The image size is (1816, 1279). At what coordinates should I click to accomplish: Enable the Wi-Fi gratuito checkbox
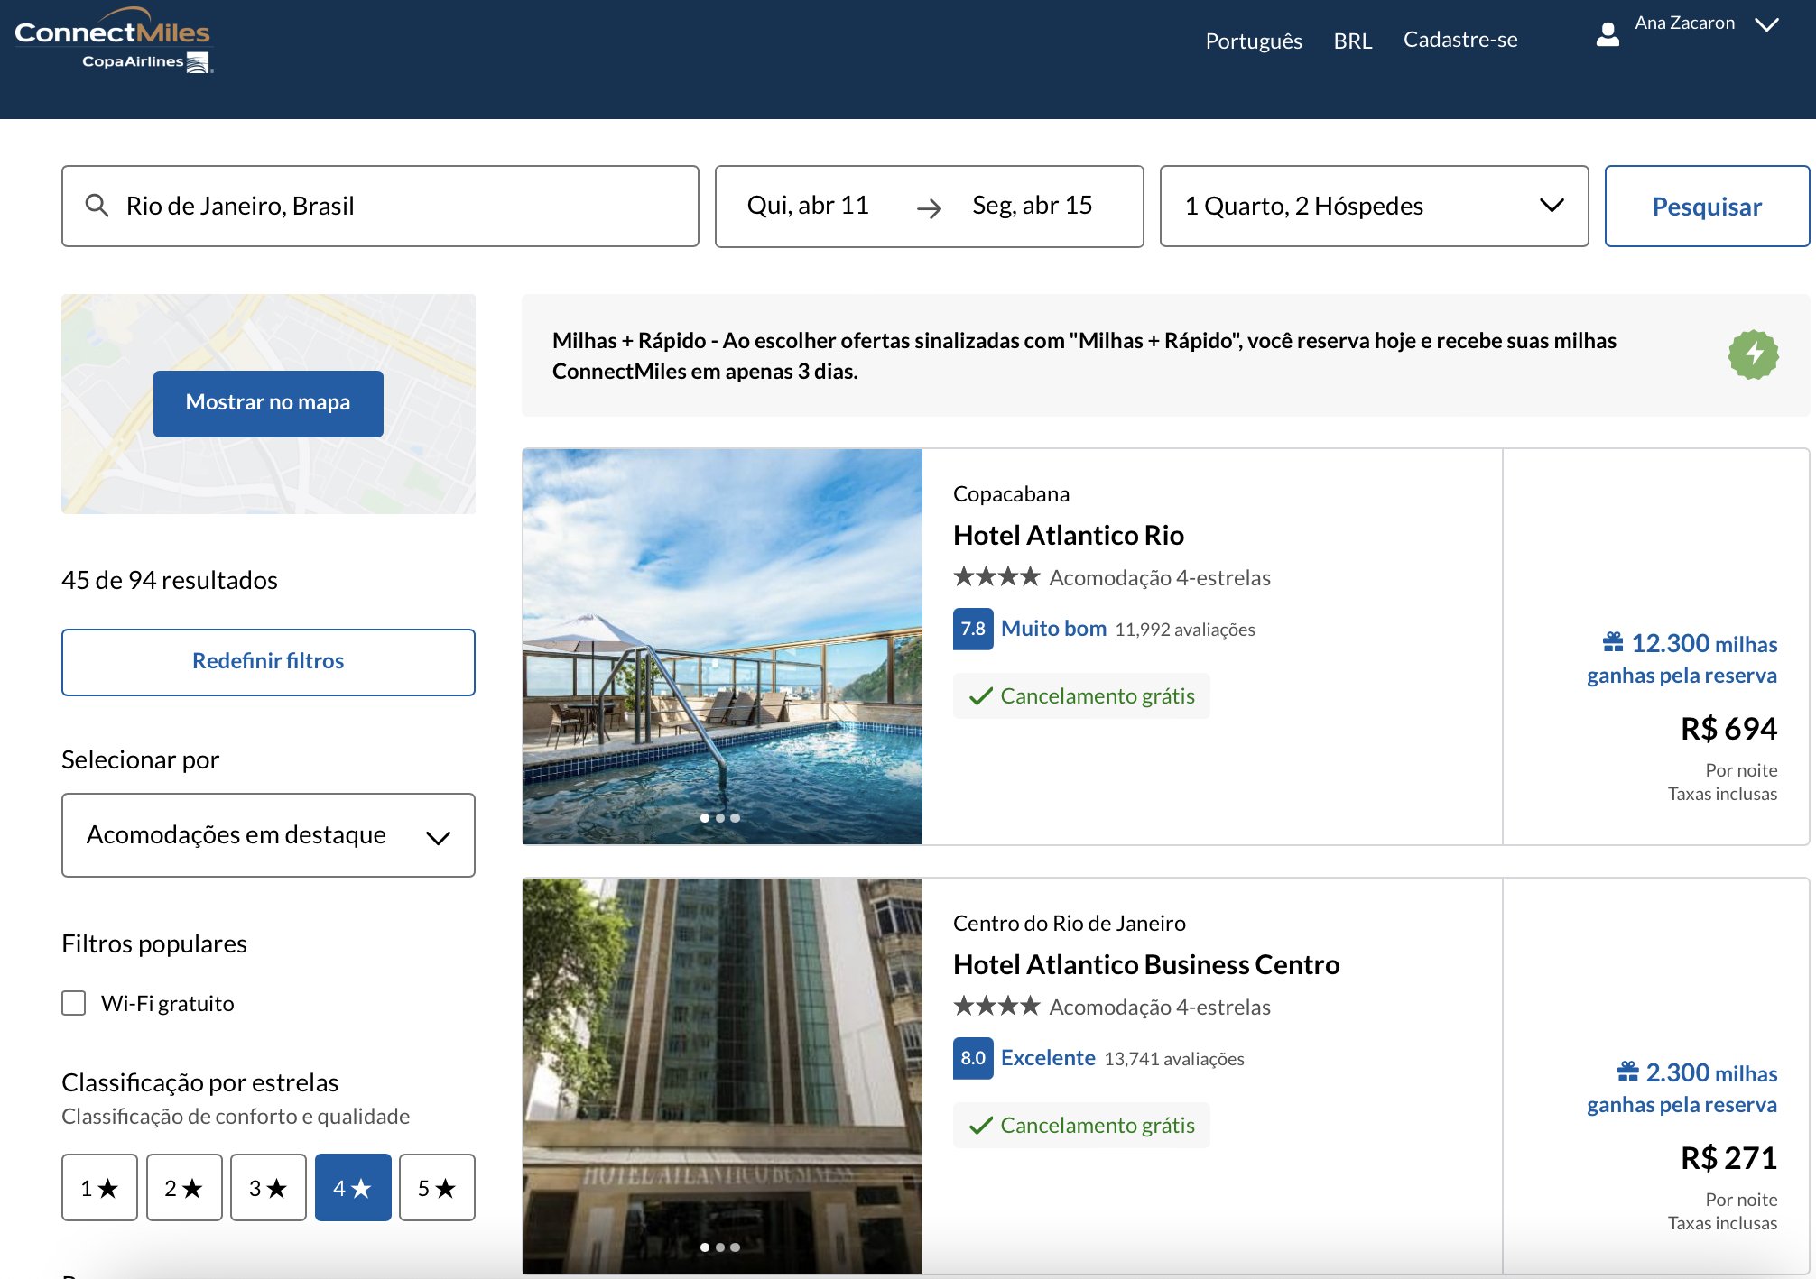click(x=74, y=1003)
